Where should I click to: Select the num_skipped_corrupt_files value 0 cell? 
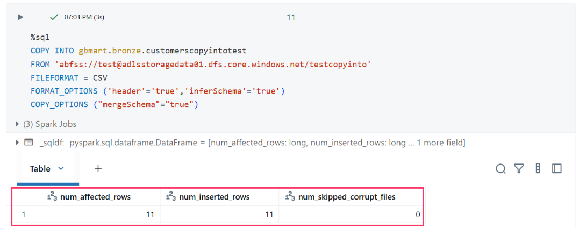click(x=351, y=215)
